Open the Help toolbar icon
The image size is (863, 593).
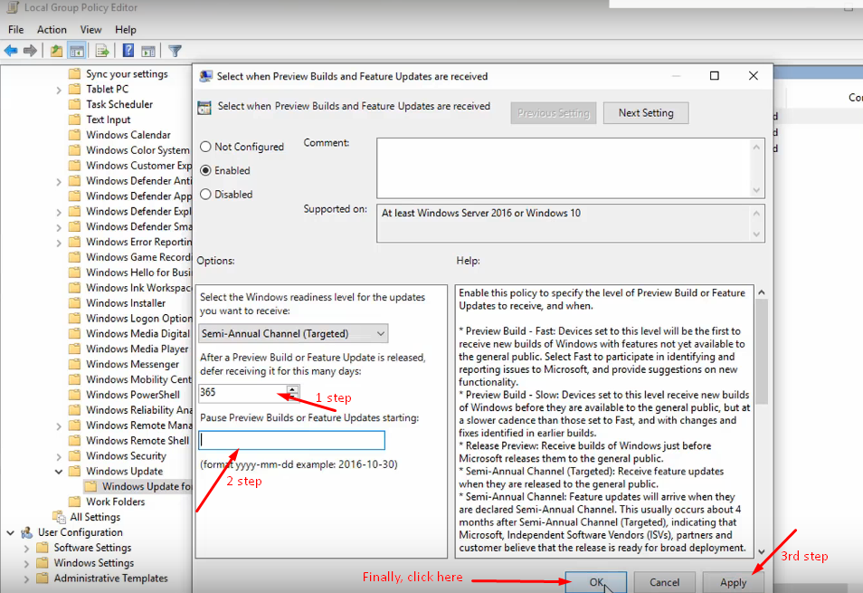pyautogui.click(x=128, y=51)
